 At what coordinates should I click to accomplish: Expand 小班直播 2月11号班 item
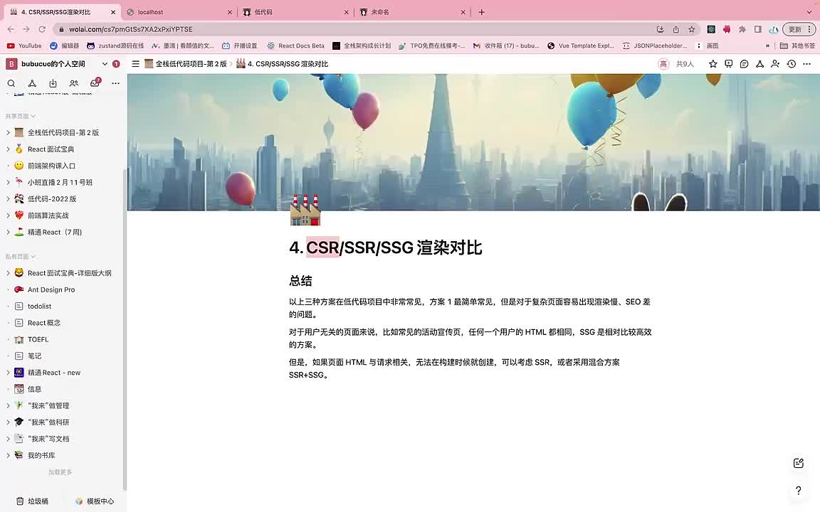coord(8,182)
